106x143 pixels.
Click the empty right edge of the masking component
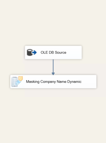click(89, 82)
